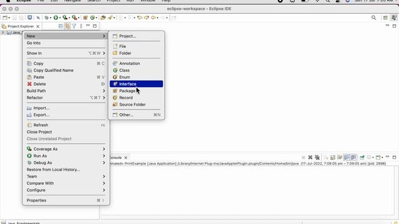
Task: Click Copy in the context menu
Action: [x=65, y=63]
